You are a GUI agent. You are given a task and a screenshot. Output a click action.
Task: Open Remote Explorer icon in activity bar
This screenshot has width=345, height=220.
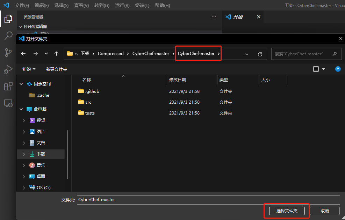pos(8,103)
